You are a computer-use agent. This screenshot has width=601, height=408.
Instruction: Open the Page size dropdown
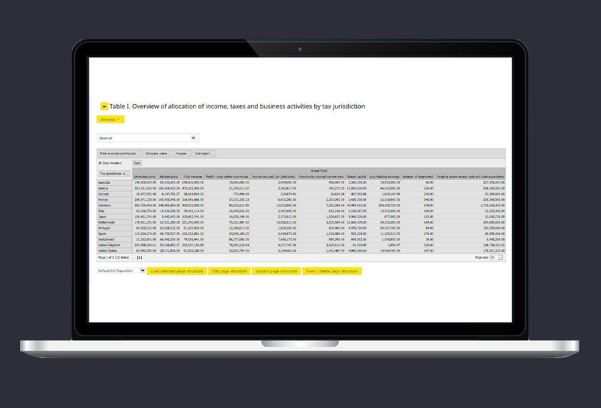pos(500,257)
